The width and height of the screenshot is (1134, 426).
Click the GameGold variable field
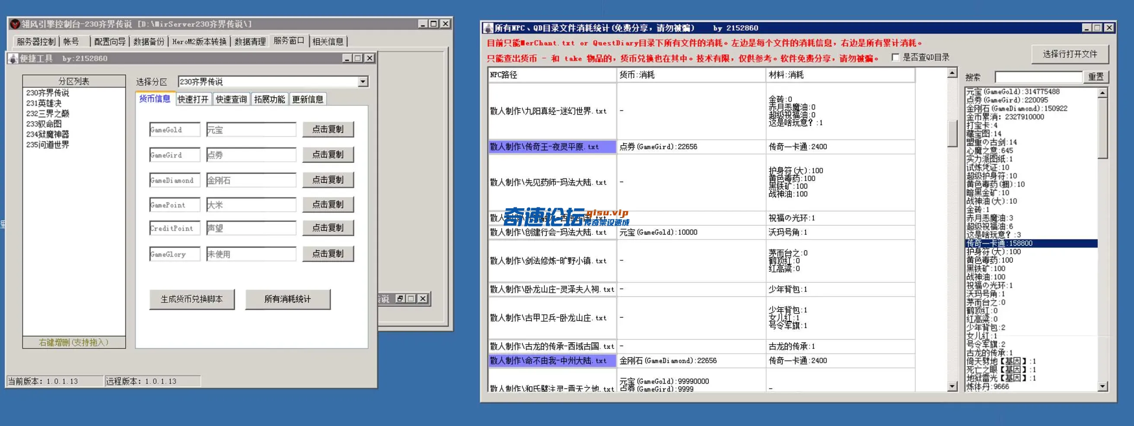click(175, 130)
